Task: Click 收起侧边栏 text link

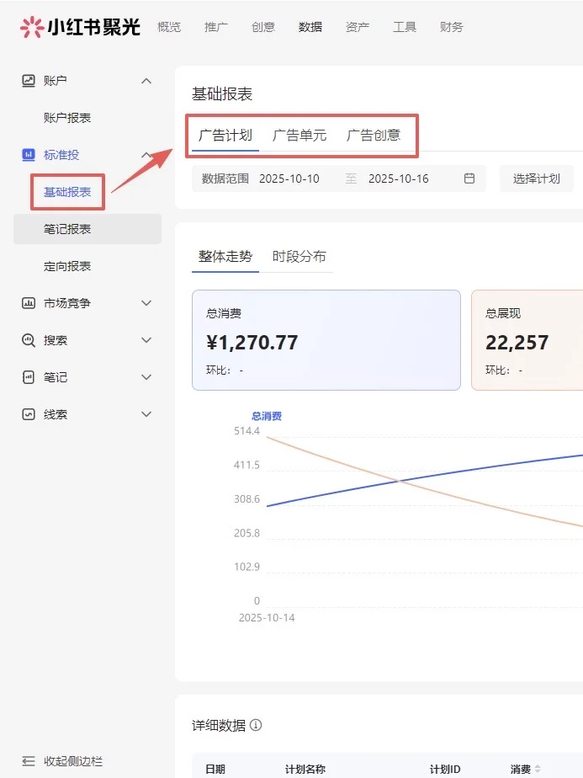Action: pyautogui.click(x=73, y=761)
